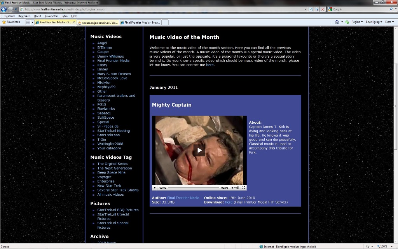Show Quick Tabs thumbnail view
Screen dimensions: 398x249
[x=28, y=22]
